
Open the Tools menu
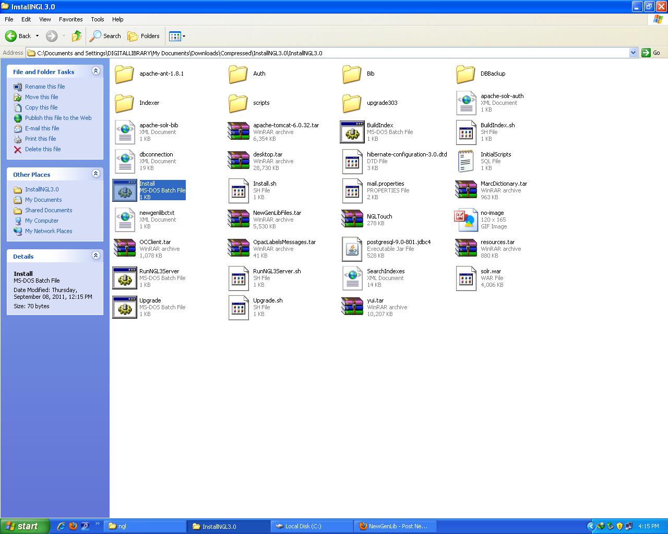(98, 19)
